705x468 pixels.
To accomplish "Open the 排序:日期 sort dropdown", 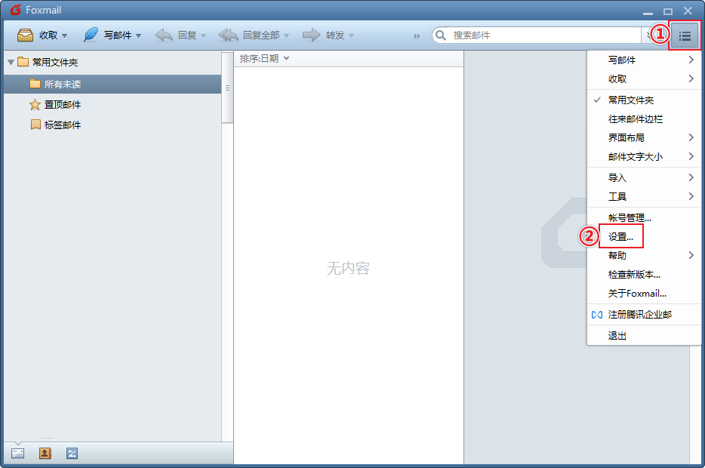I will tap(264, 59).
